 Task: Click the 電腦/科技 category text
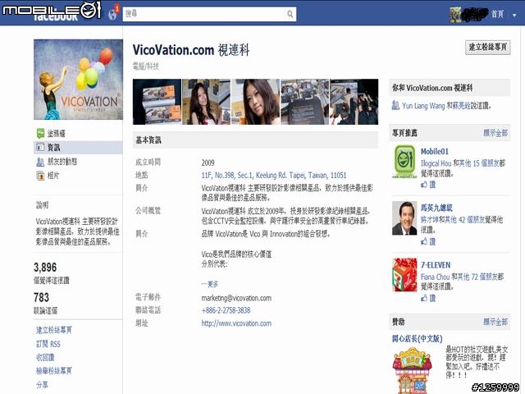[x=146, y=66]
